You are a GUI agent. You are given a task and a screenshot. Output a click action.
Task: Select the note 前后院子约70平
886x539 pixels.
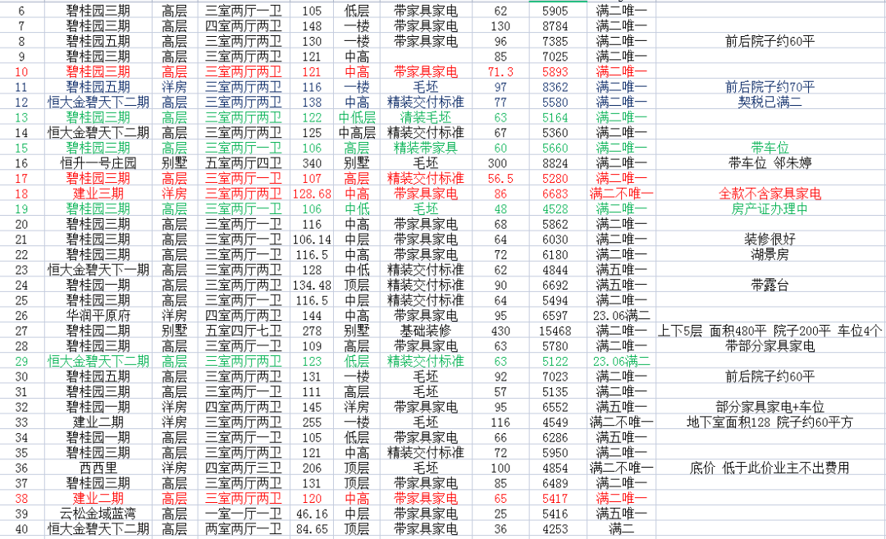[770, 87]
